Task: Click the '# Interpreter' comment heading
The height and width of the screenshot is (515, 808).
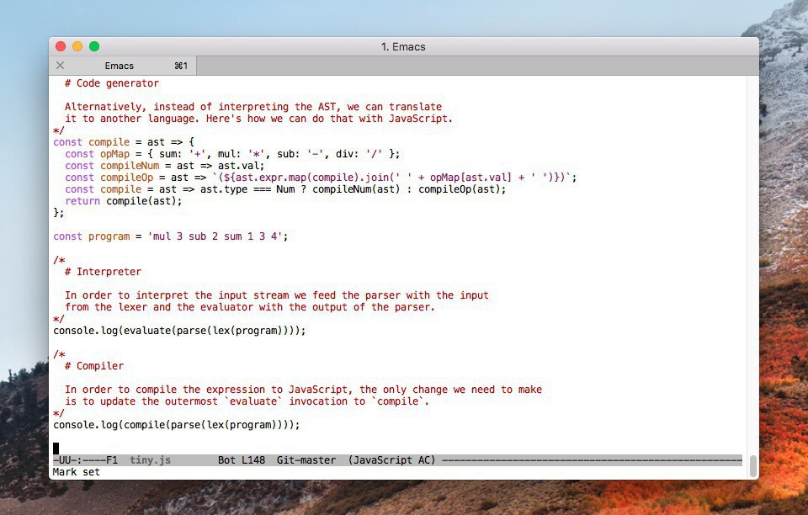Action: coord(103,272)
